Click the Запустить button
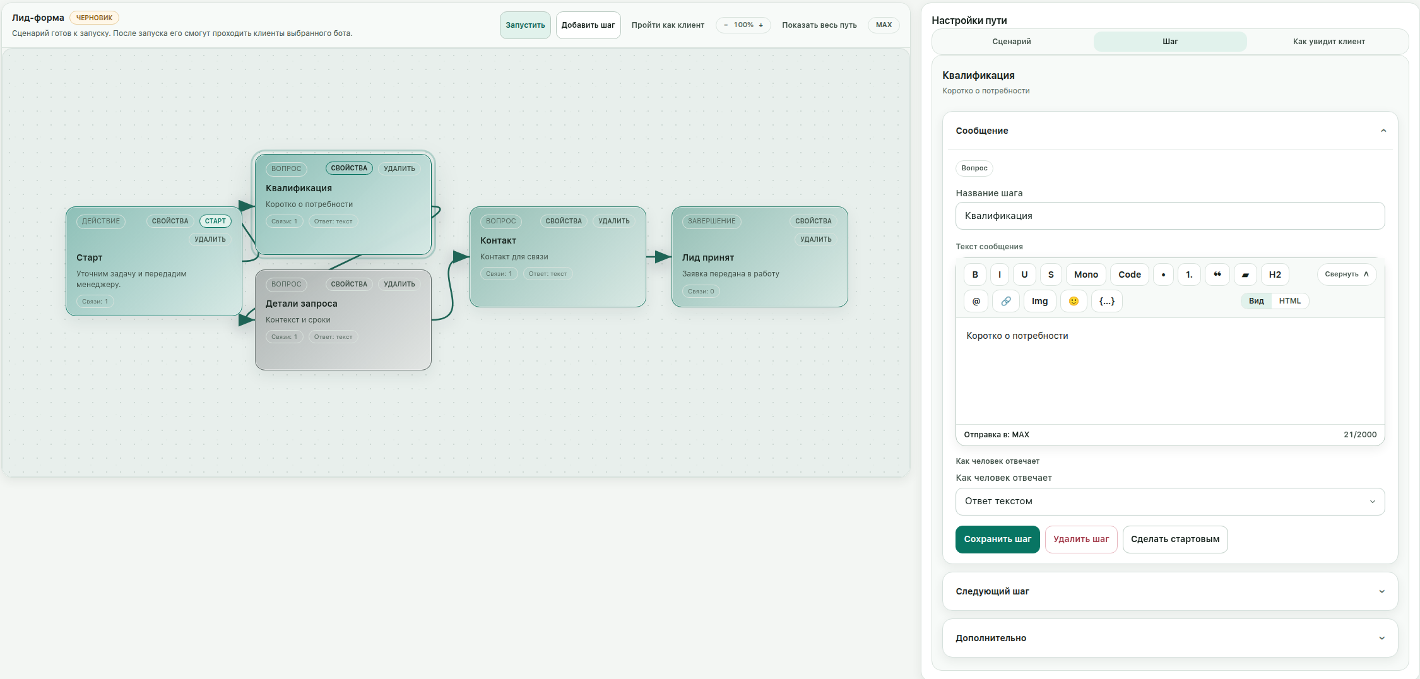 point(525,25)
